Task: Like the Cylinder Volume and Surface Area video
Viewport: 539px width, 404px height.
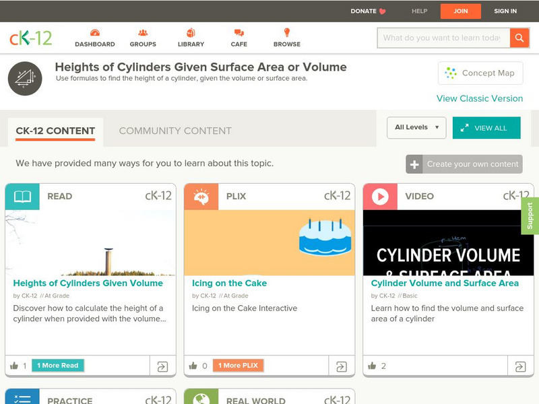Action: (372, 366)
